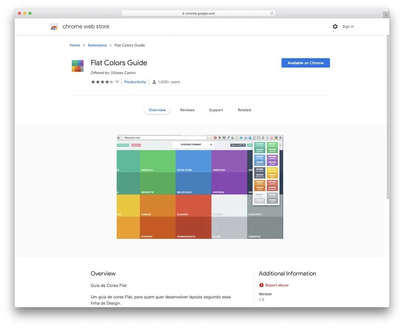Click the Additional Information heading
The image size is (404, 328).
coord(287,273)
